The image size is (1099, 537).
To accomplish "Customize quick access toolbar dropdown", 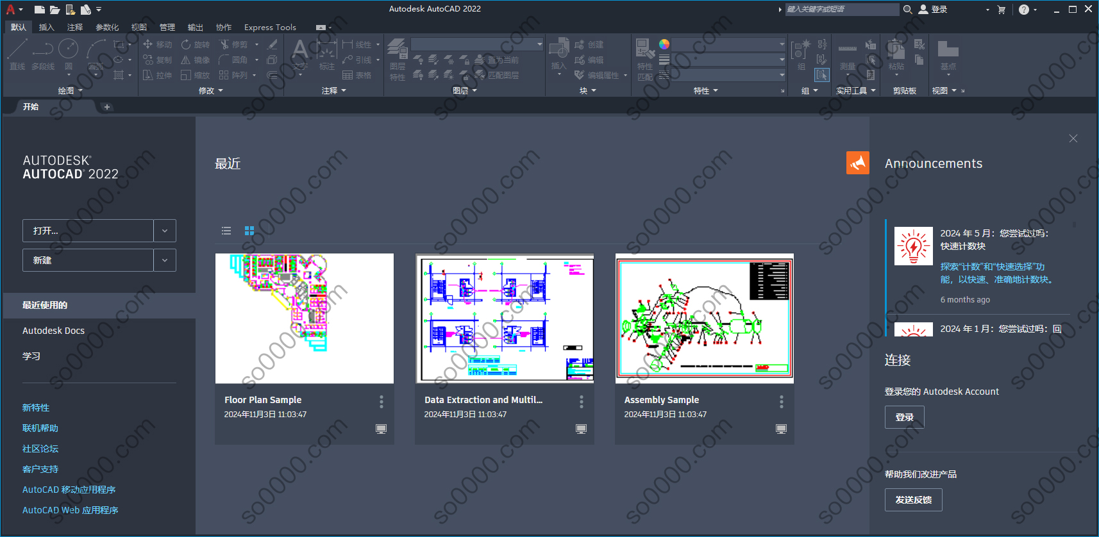I will 99,10.
